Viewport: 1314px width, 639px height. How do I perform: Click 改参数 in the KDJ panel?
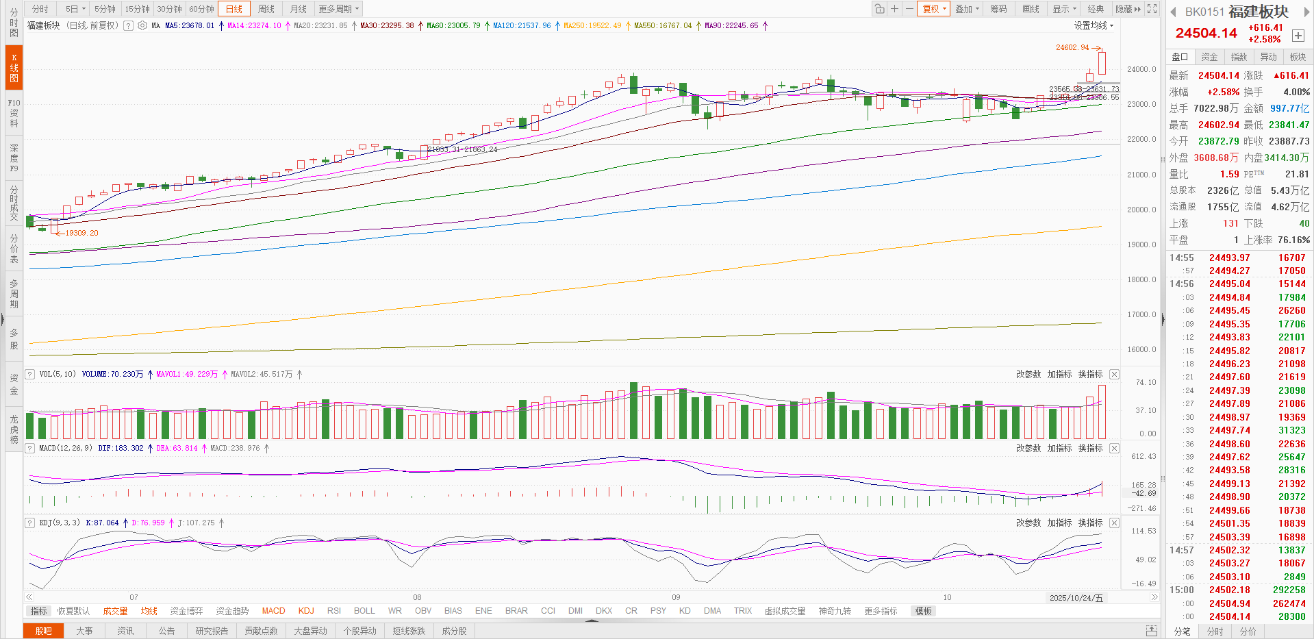click(x=1028, y=523)
